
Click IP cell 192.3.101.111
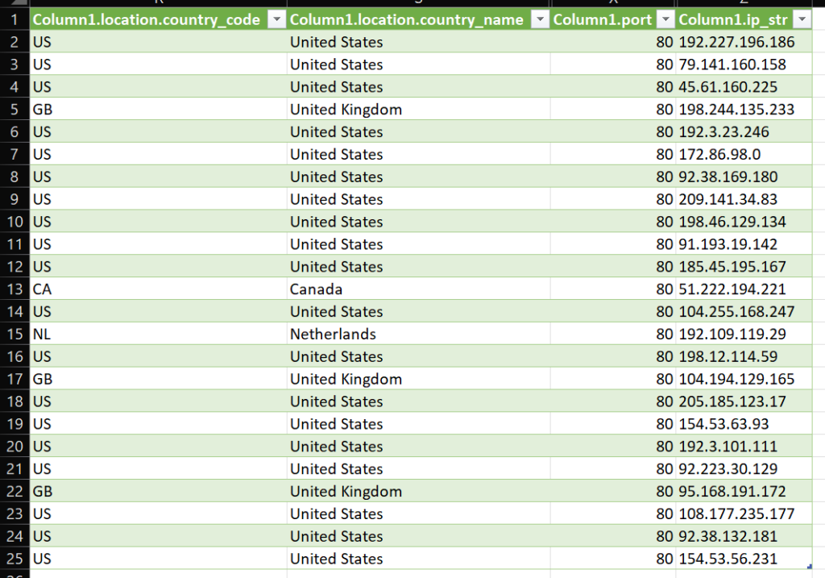(x=744, y=446)
